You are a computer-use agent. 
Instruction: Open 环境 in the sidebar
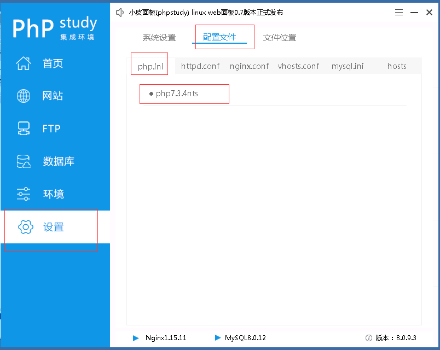[53, 194]
